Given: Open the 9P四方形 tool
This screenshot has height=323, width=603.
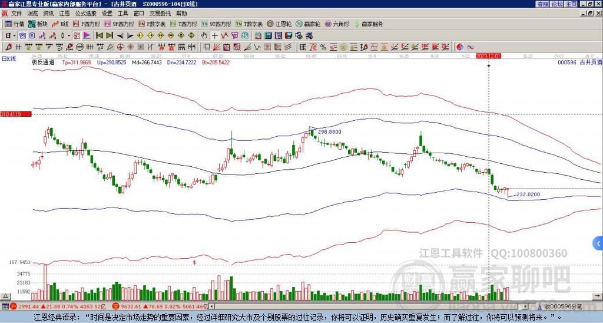Looking at the screenshot, I should click(119, 24).
